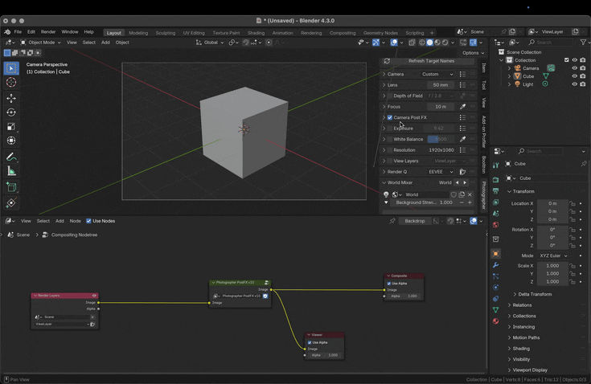The height and width of the screenshot is (384, 591).
Task: Click the White Balance temperature slider
Action: click(x=440, y=139)
